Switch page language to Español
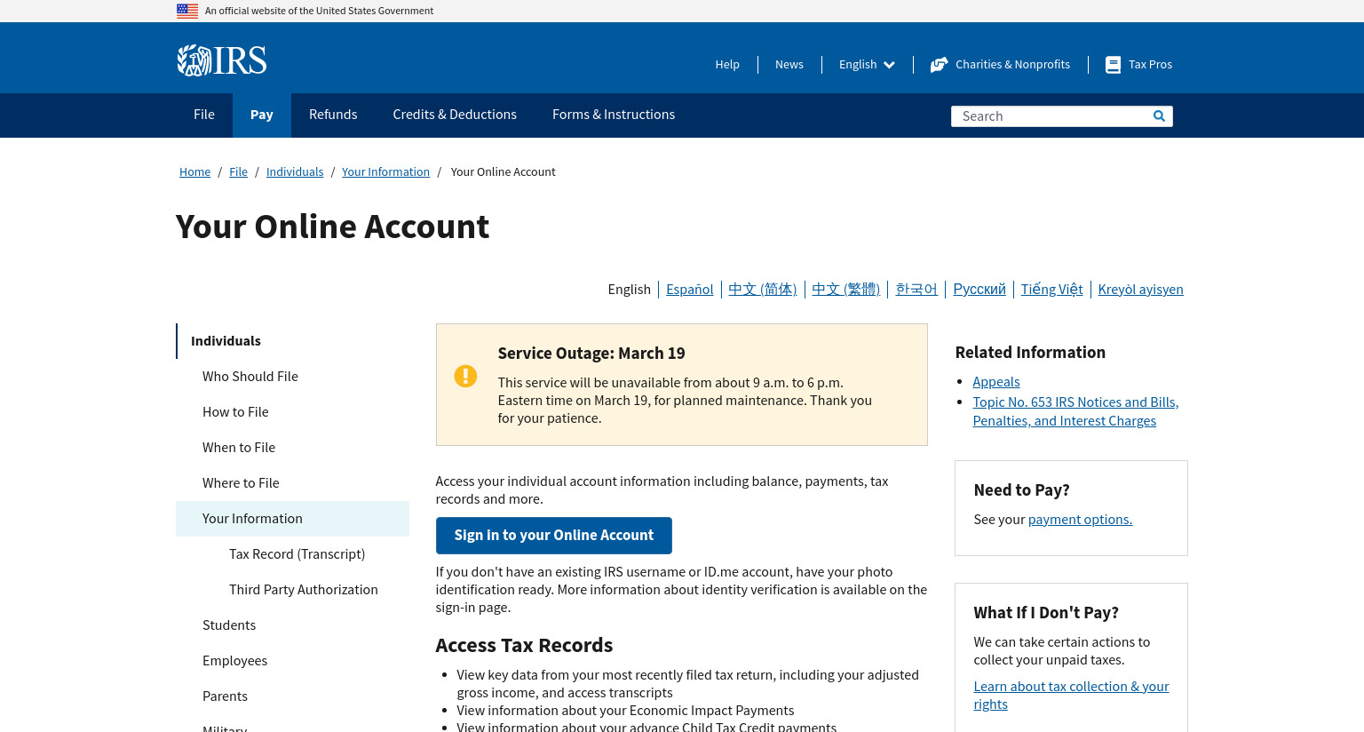 click(690, 290)
